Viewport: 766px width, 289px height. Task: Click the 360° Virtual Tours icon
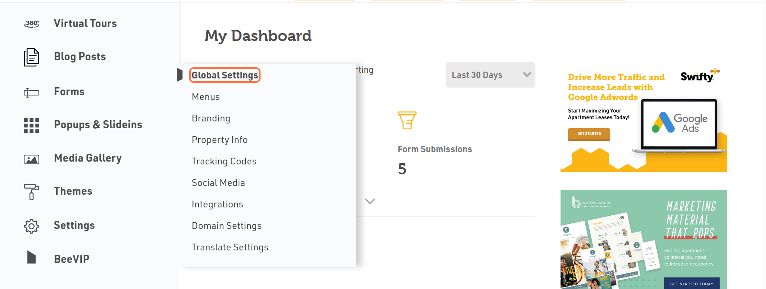click(32, 24)
